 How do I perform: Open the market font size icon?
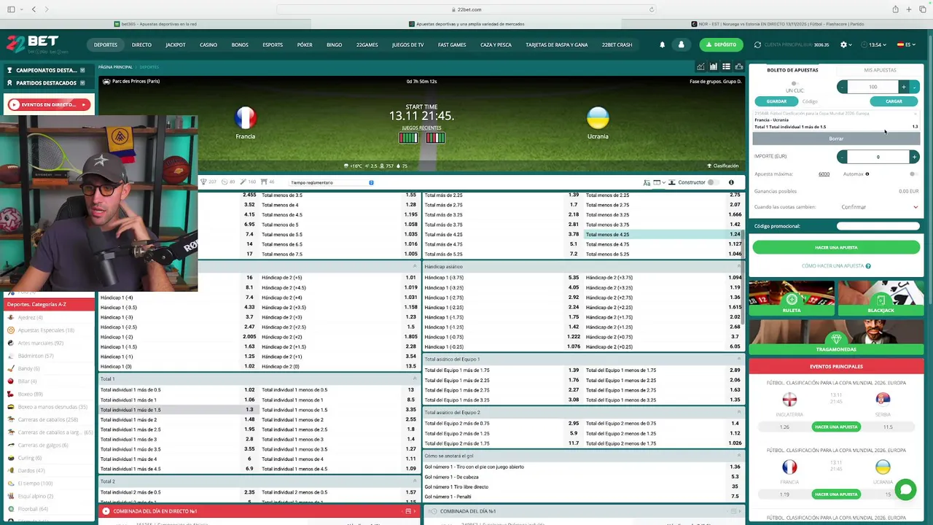647,182
